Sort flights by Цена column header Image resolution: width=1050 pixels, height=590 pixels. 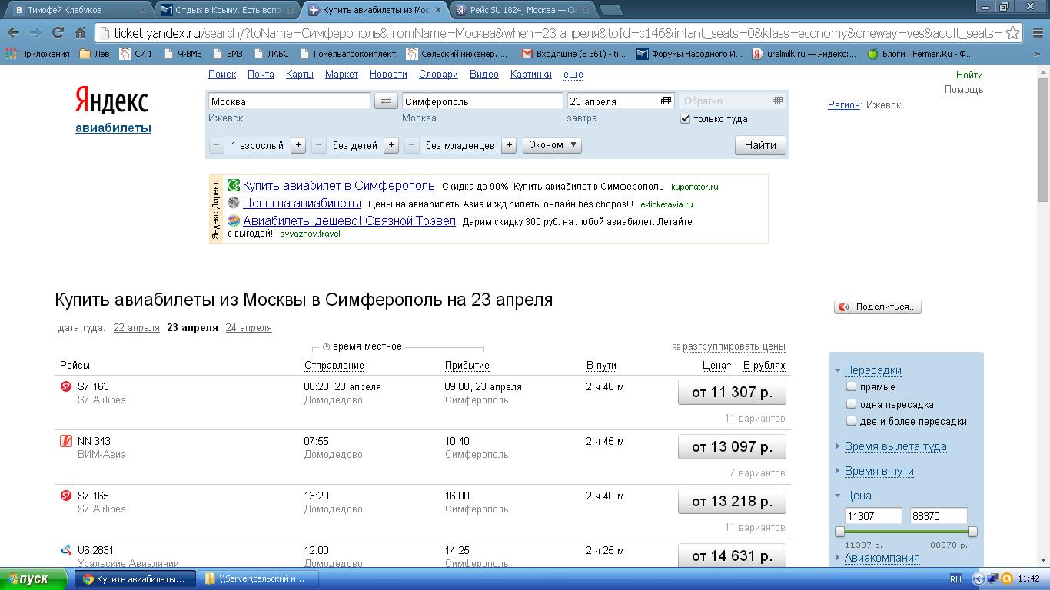pos(716,366)
